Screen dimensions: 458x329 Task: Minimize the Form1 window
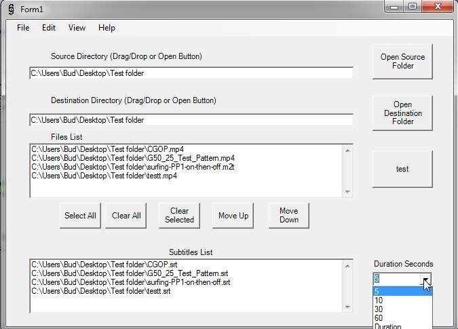[394, 6]
